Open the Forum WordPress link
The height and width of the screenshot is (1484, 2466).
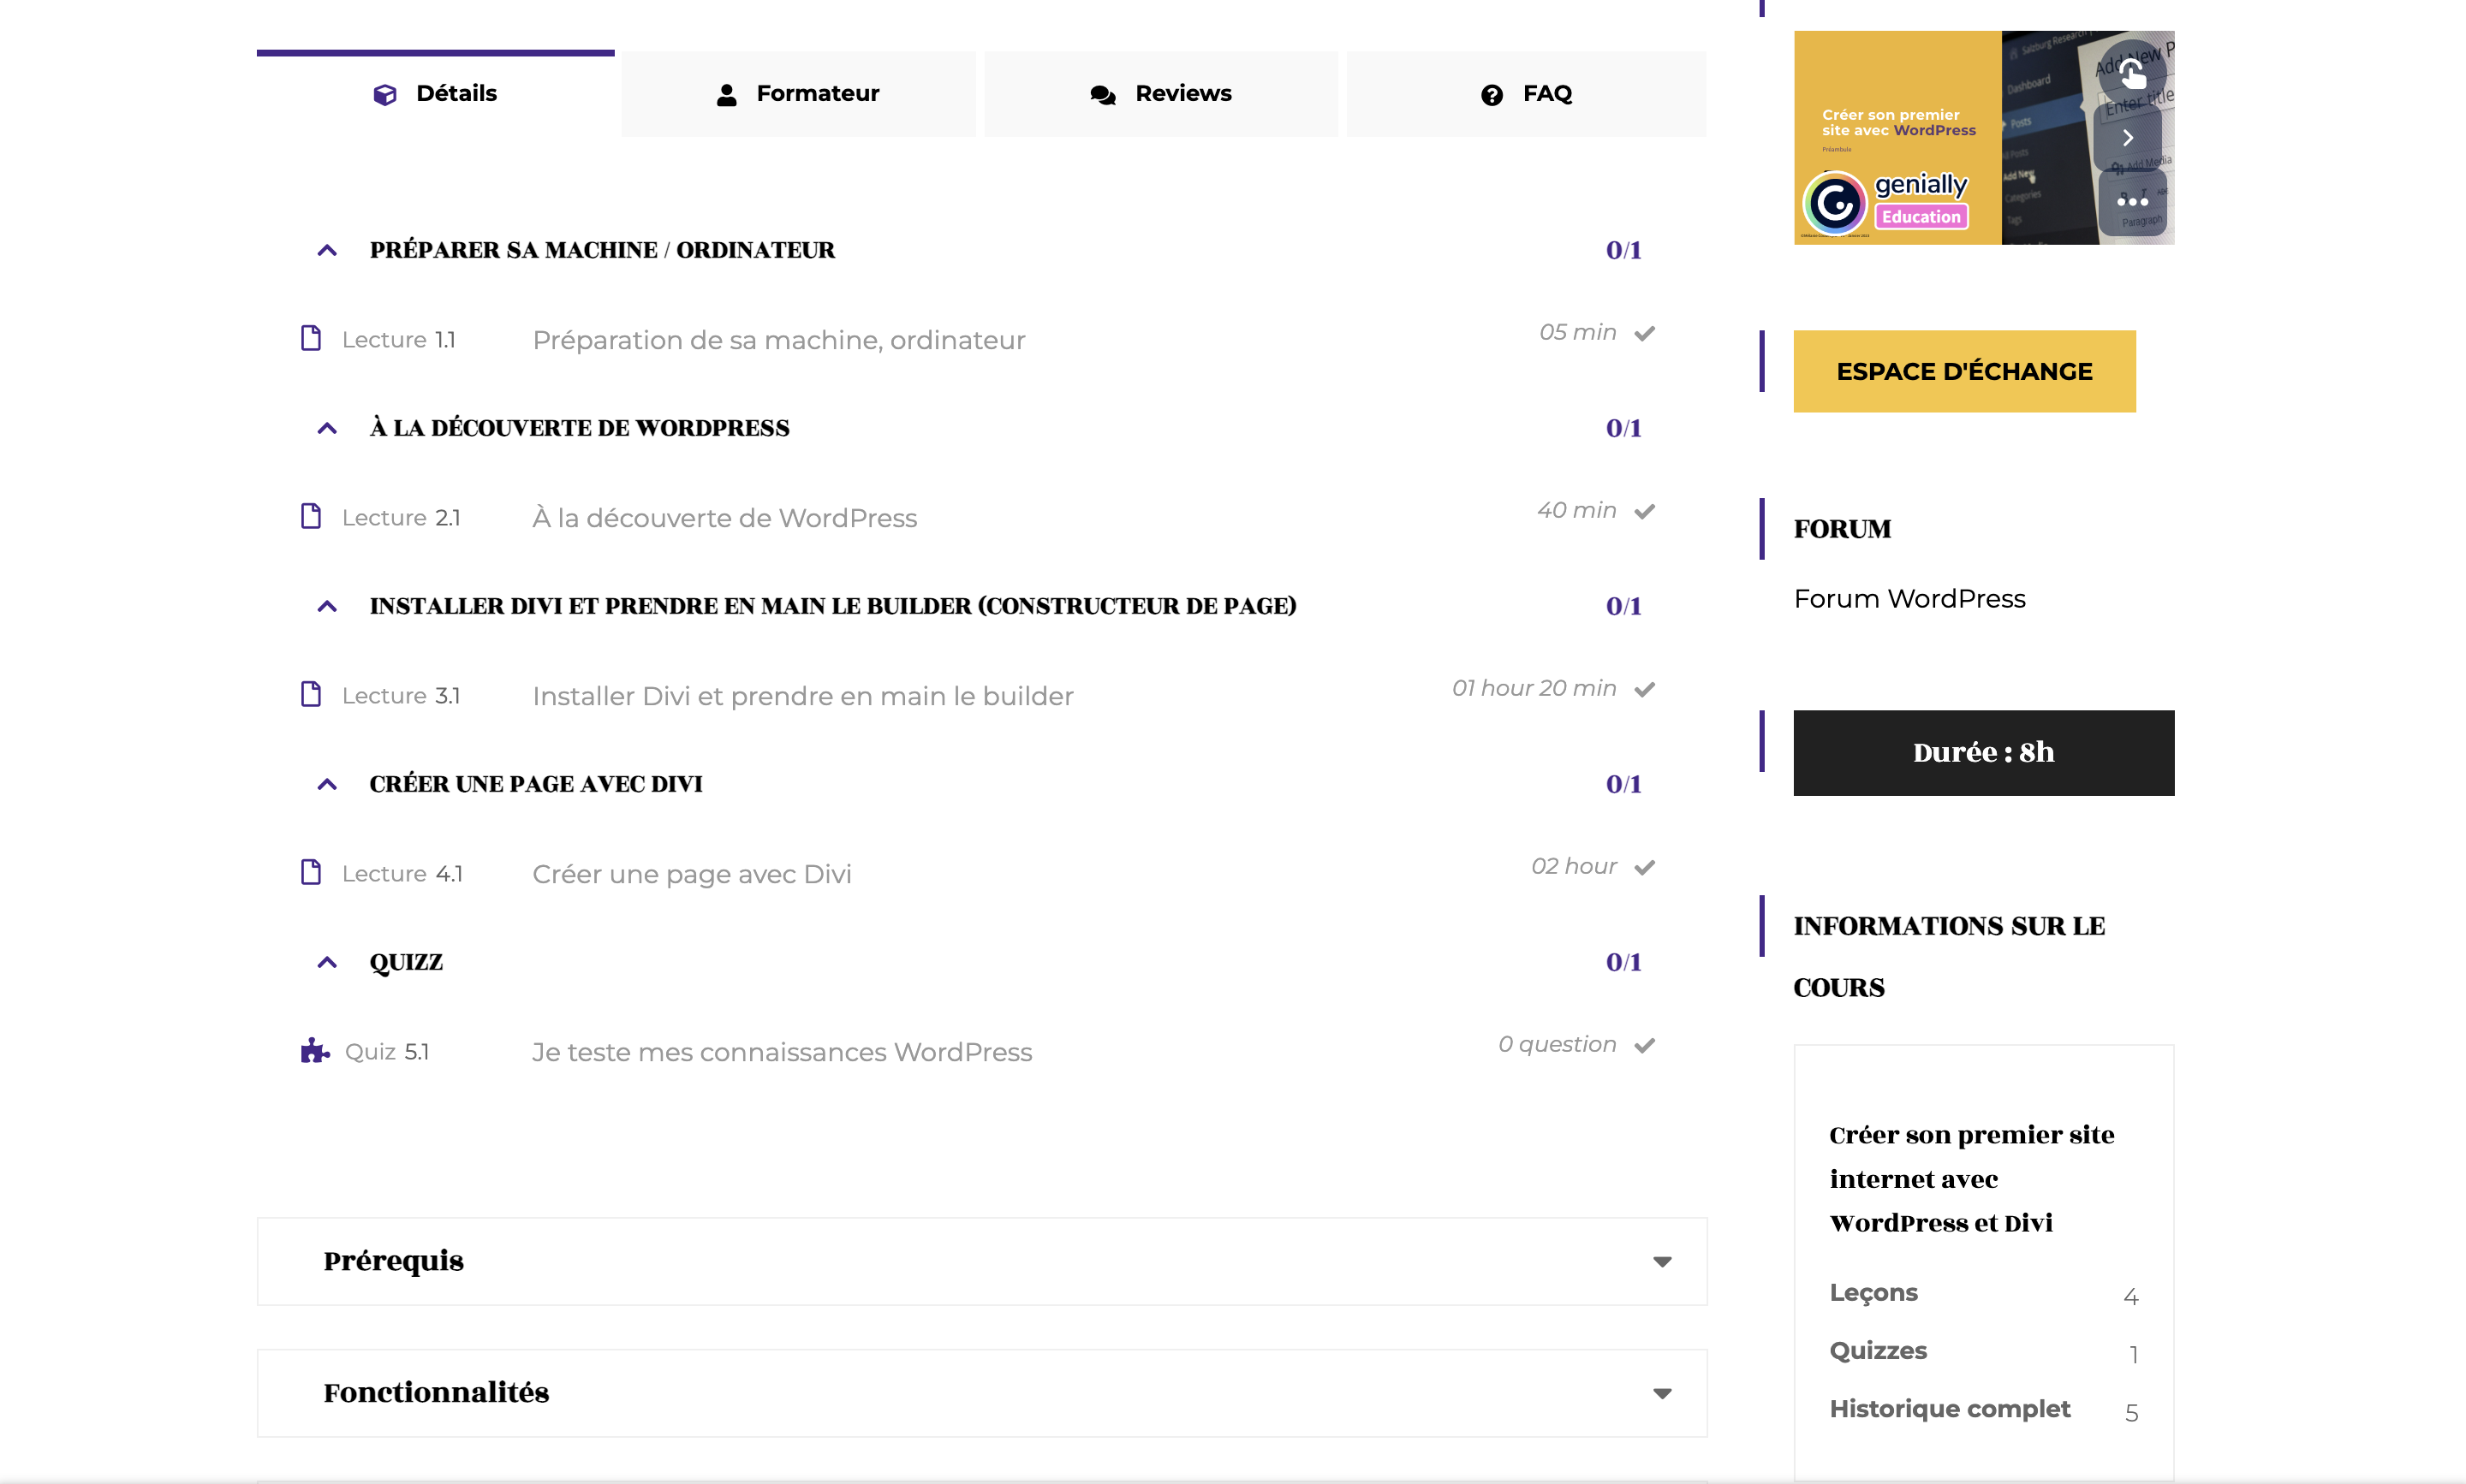click(1908, 599)
